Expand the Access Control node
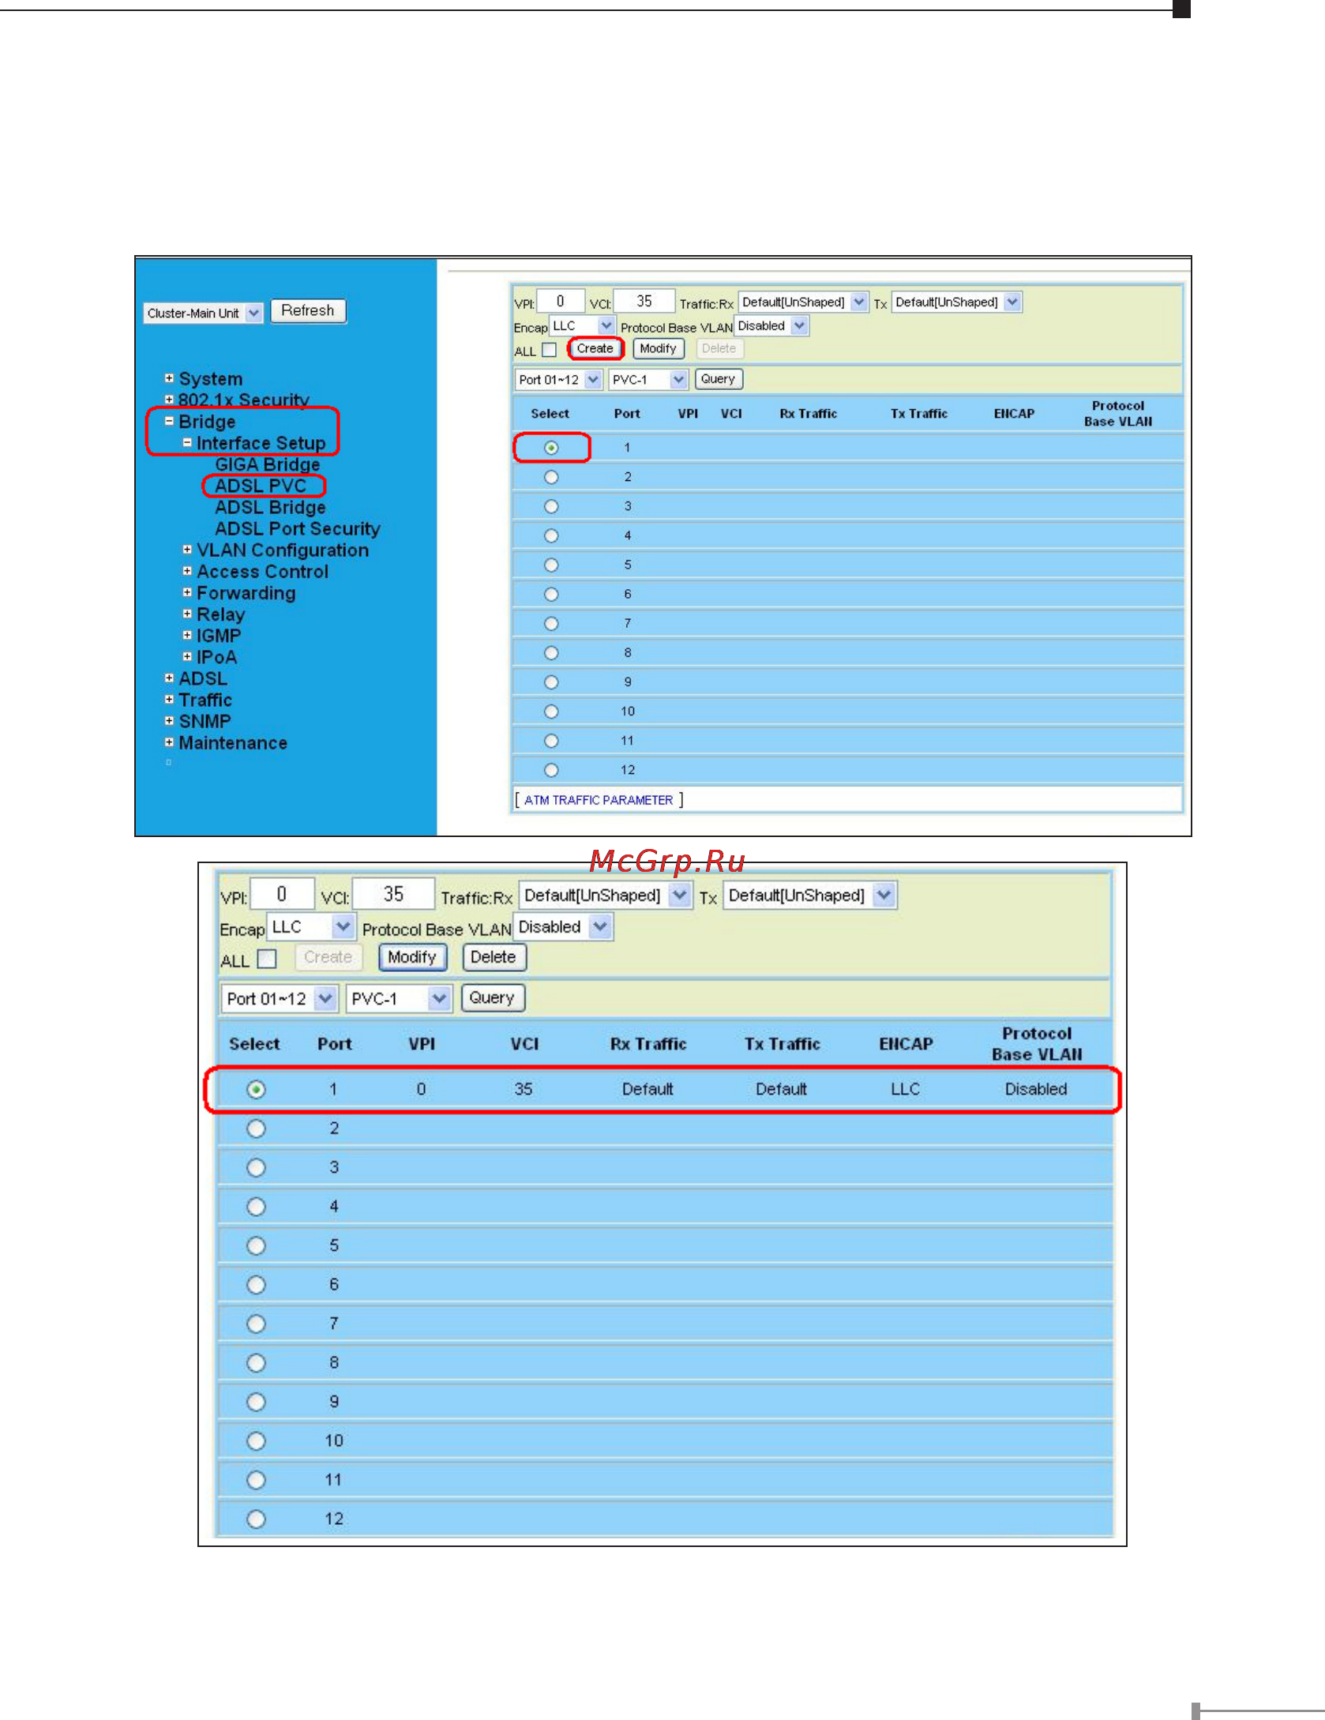This screenshot has width=1325, height=1720. (x=187, y=571)
